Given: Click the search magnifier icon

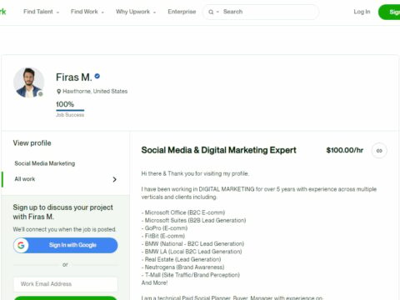Looking at the screenshot, I should coord(211,12).
